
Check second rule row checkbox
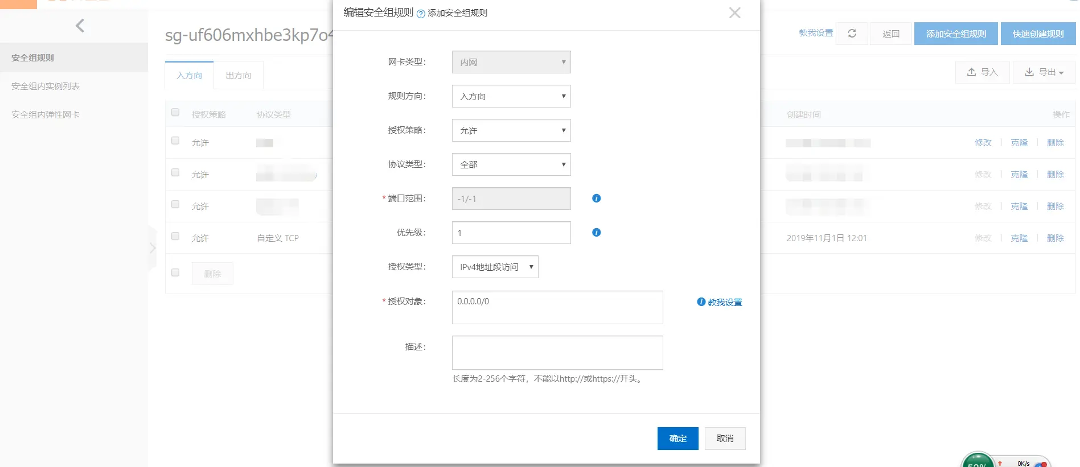(175, 172)
